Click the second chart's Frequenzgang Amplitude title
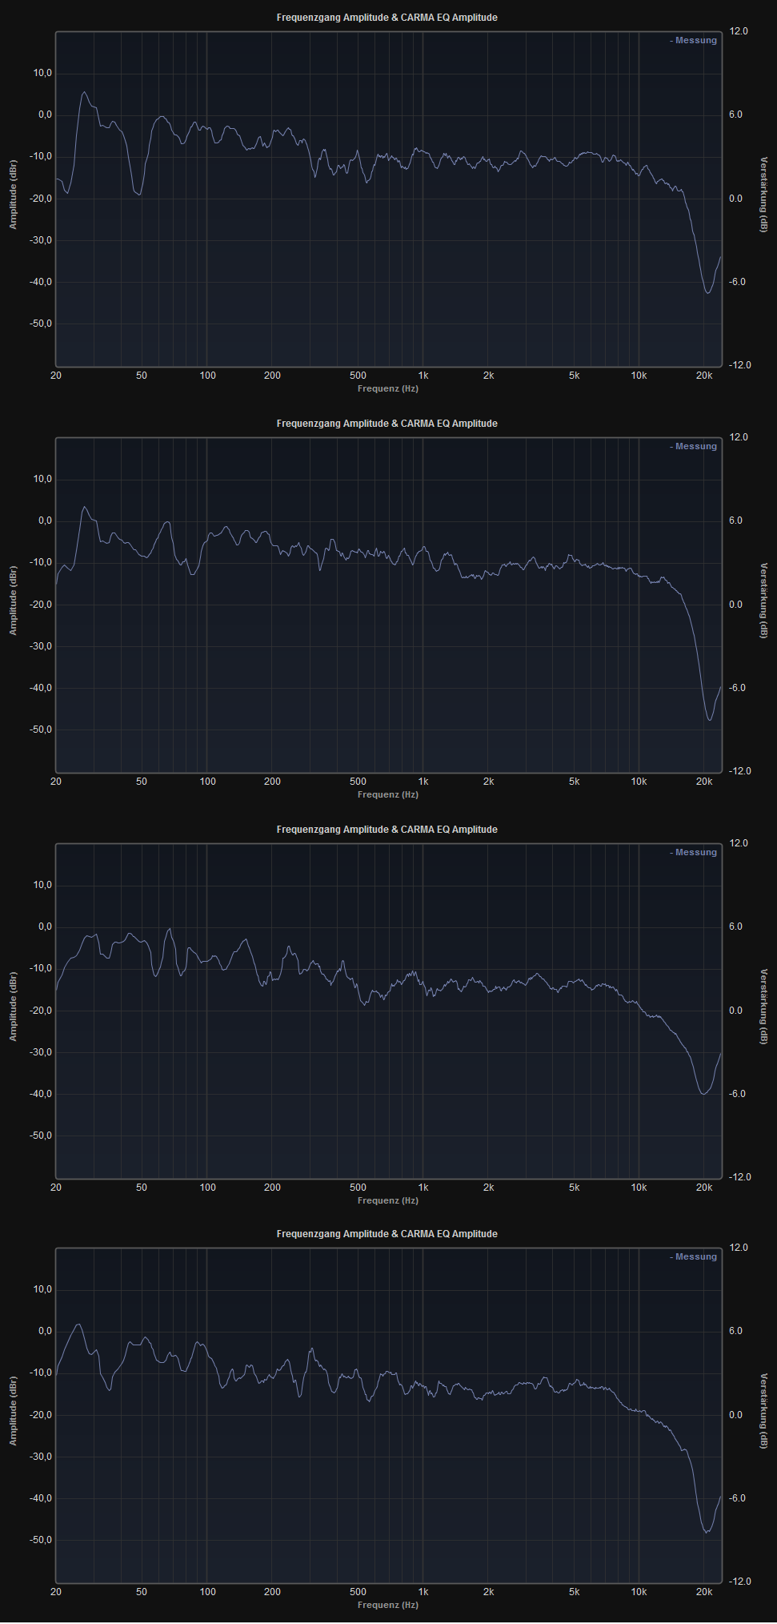 tap(386, 424)
